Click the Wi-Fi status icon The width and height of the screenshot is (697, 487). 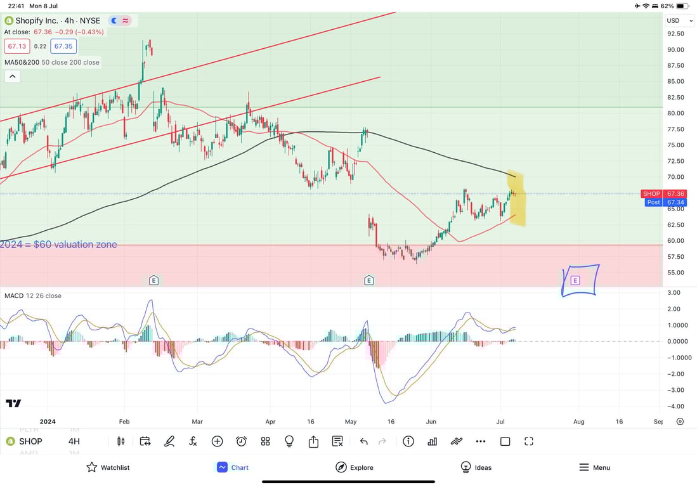(x=646, y=6)
